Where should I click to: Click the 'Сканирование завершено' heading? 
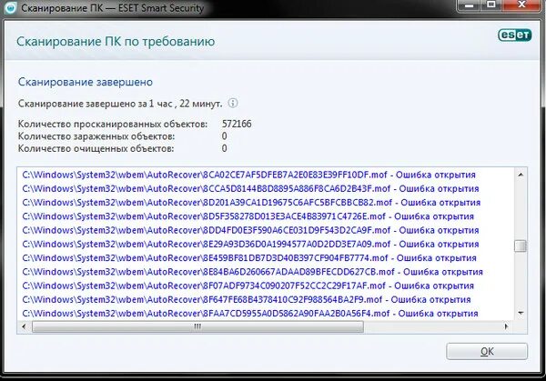[x=86, y=82]
